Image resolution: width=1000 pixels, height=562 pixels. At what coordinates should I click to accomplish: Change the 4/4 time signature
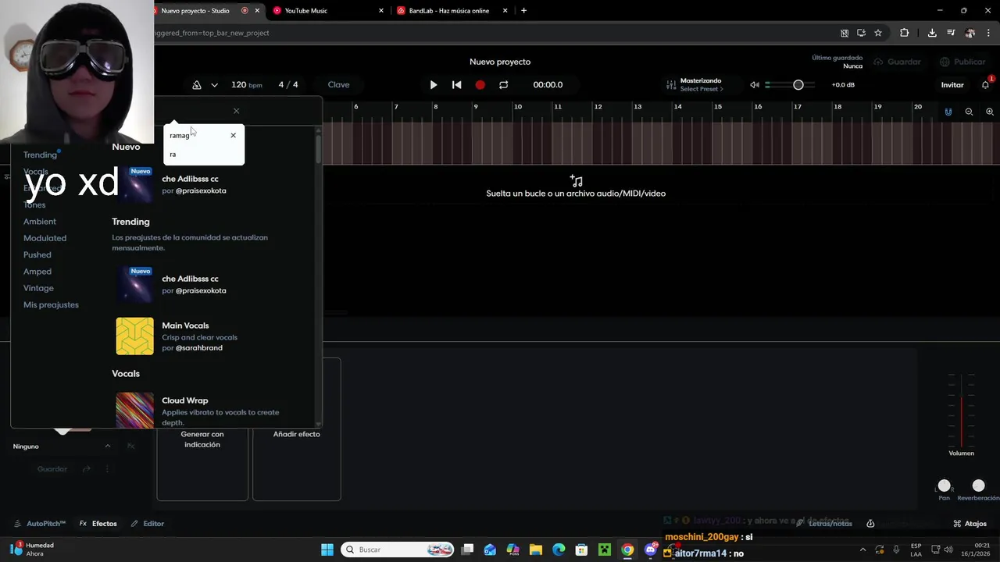pyautogui.click(x=288, y=85)
